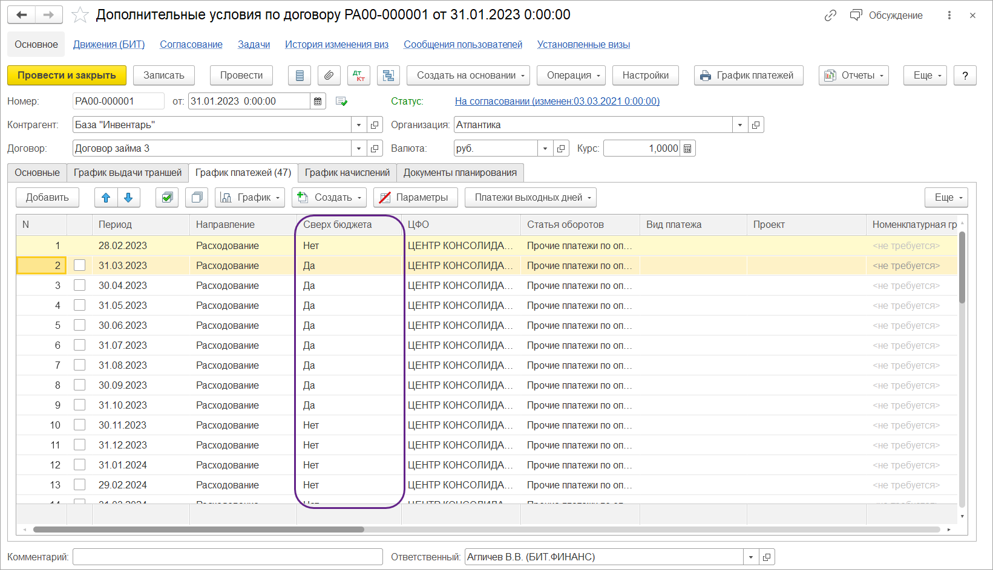
Task: Open Параметры settings in table toolbar
Action: [x=416, y=198]
